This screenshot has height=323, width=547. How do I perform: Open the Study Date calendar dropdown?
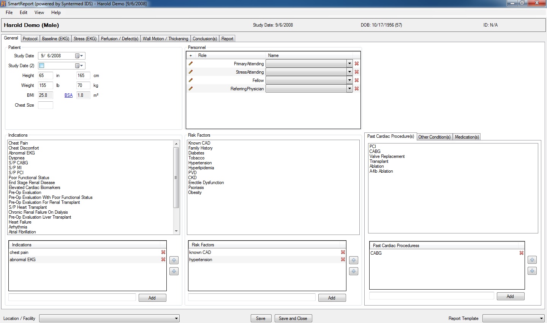click(x=79, y=56)
